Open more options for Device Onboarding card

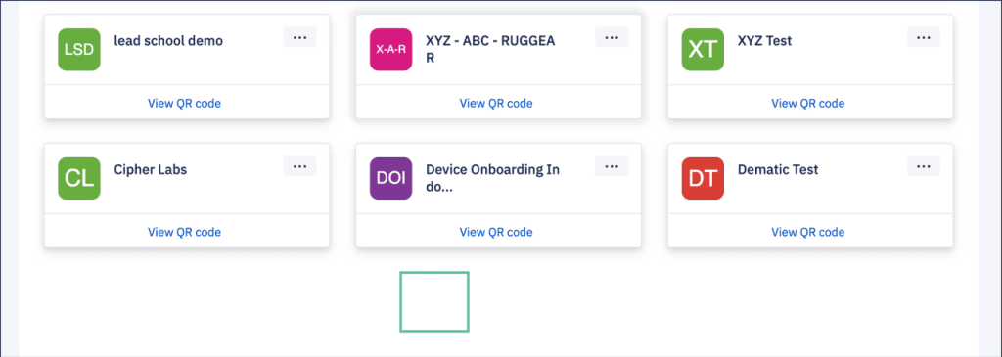click(612, 166)
